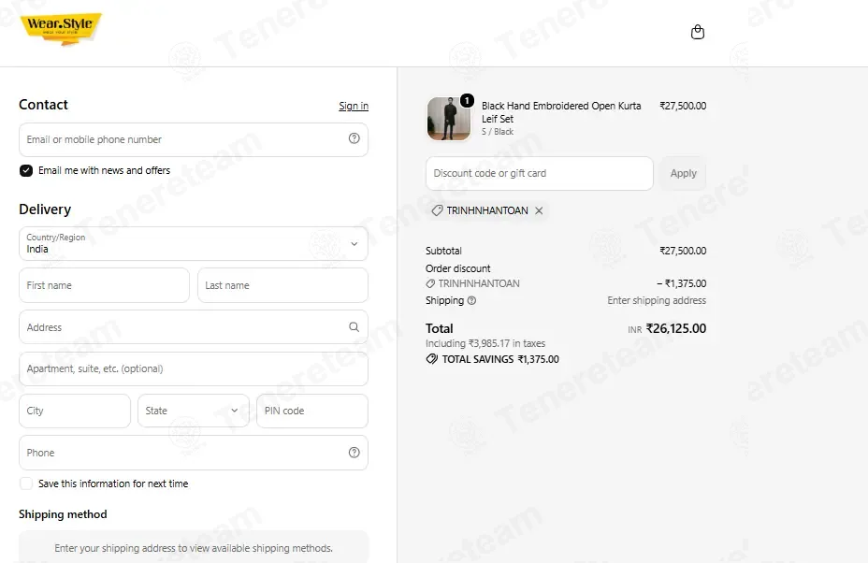
Task: Click Total Savings tag icon
Action: click(431, 359)
